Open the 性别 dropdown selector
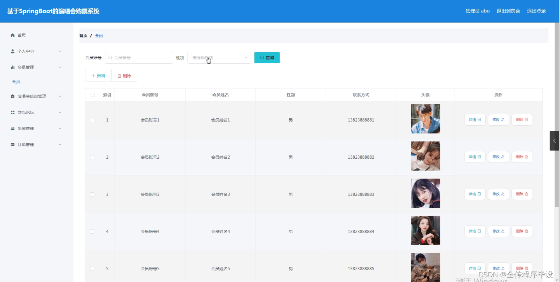Viewport: 559px width, 282px height. pyautogui.click(x=219, y=57)
